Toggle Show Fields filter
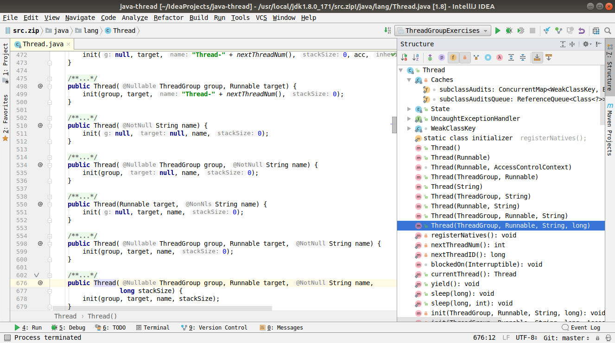 tap(453, 57)
